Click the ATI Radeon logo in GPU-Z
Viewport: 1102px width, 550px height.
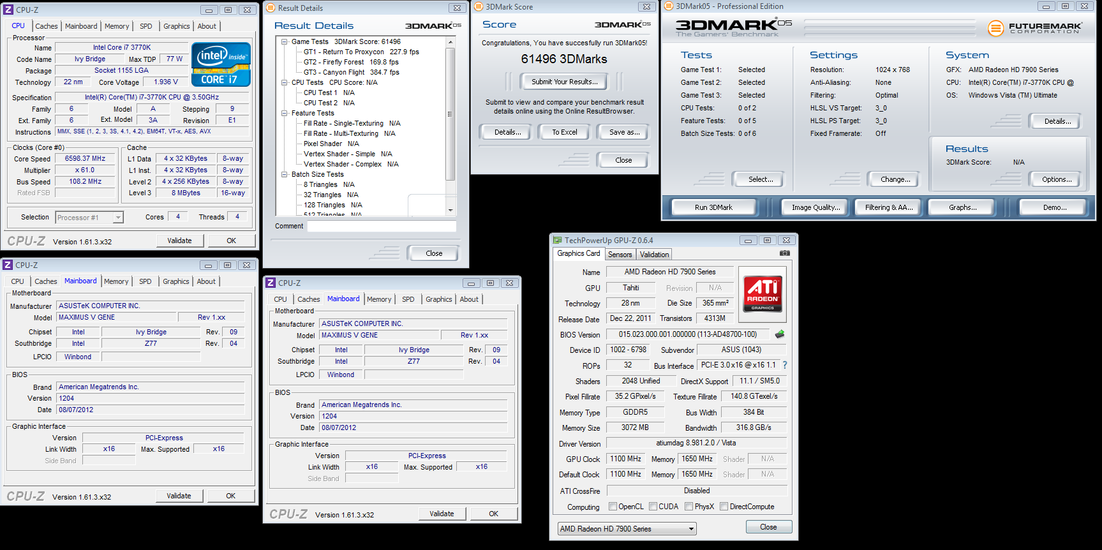(x=763, y=294)
